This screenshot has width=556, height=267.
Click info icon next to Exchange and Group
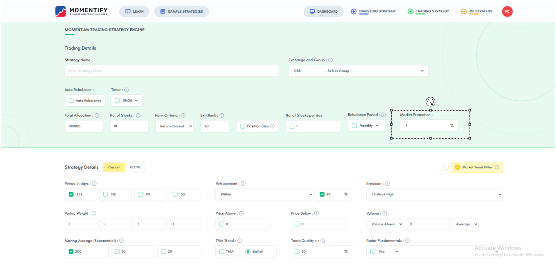331,60
